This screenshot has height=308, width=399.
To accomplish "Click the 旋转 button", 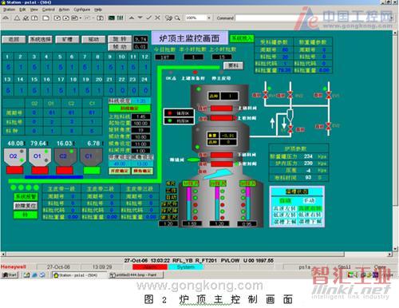I will point(120,39).
